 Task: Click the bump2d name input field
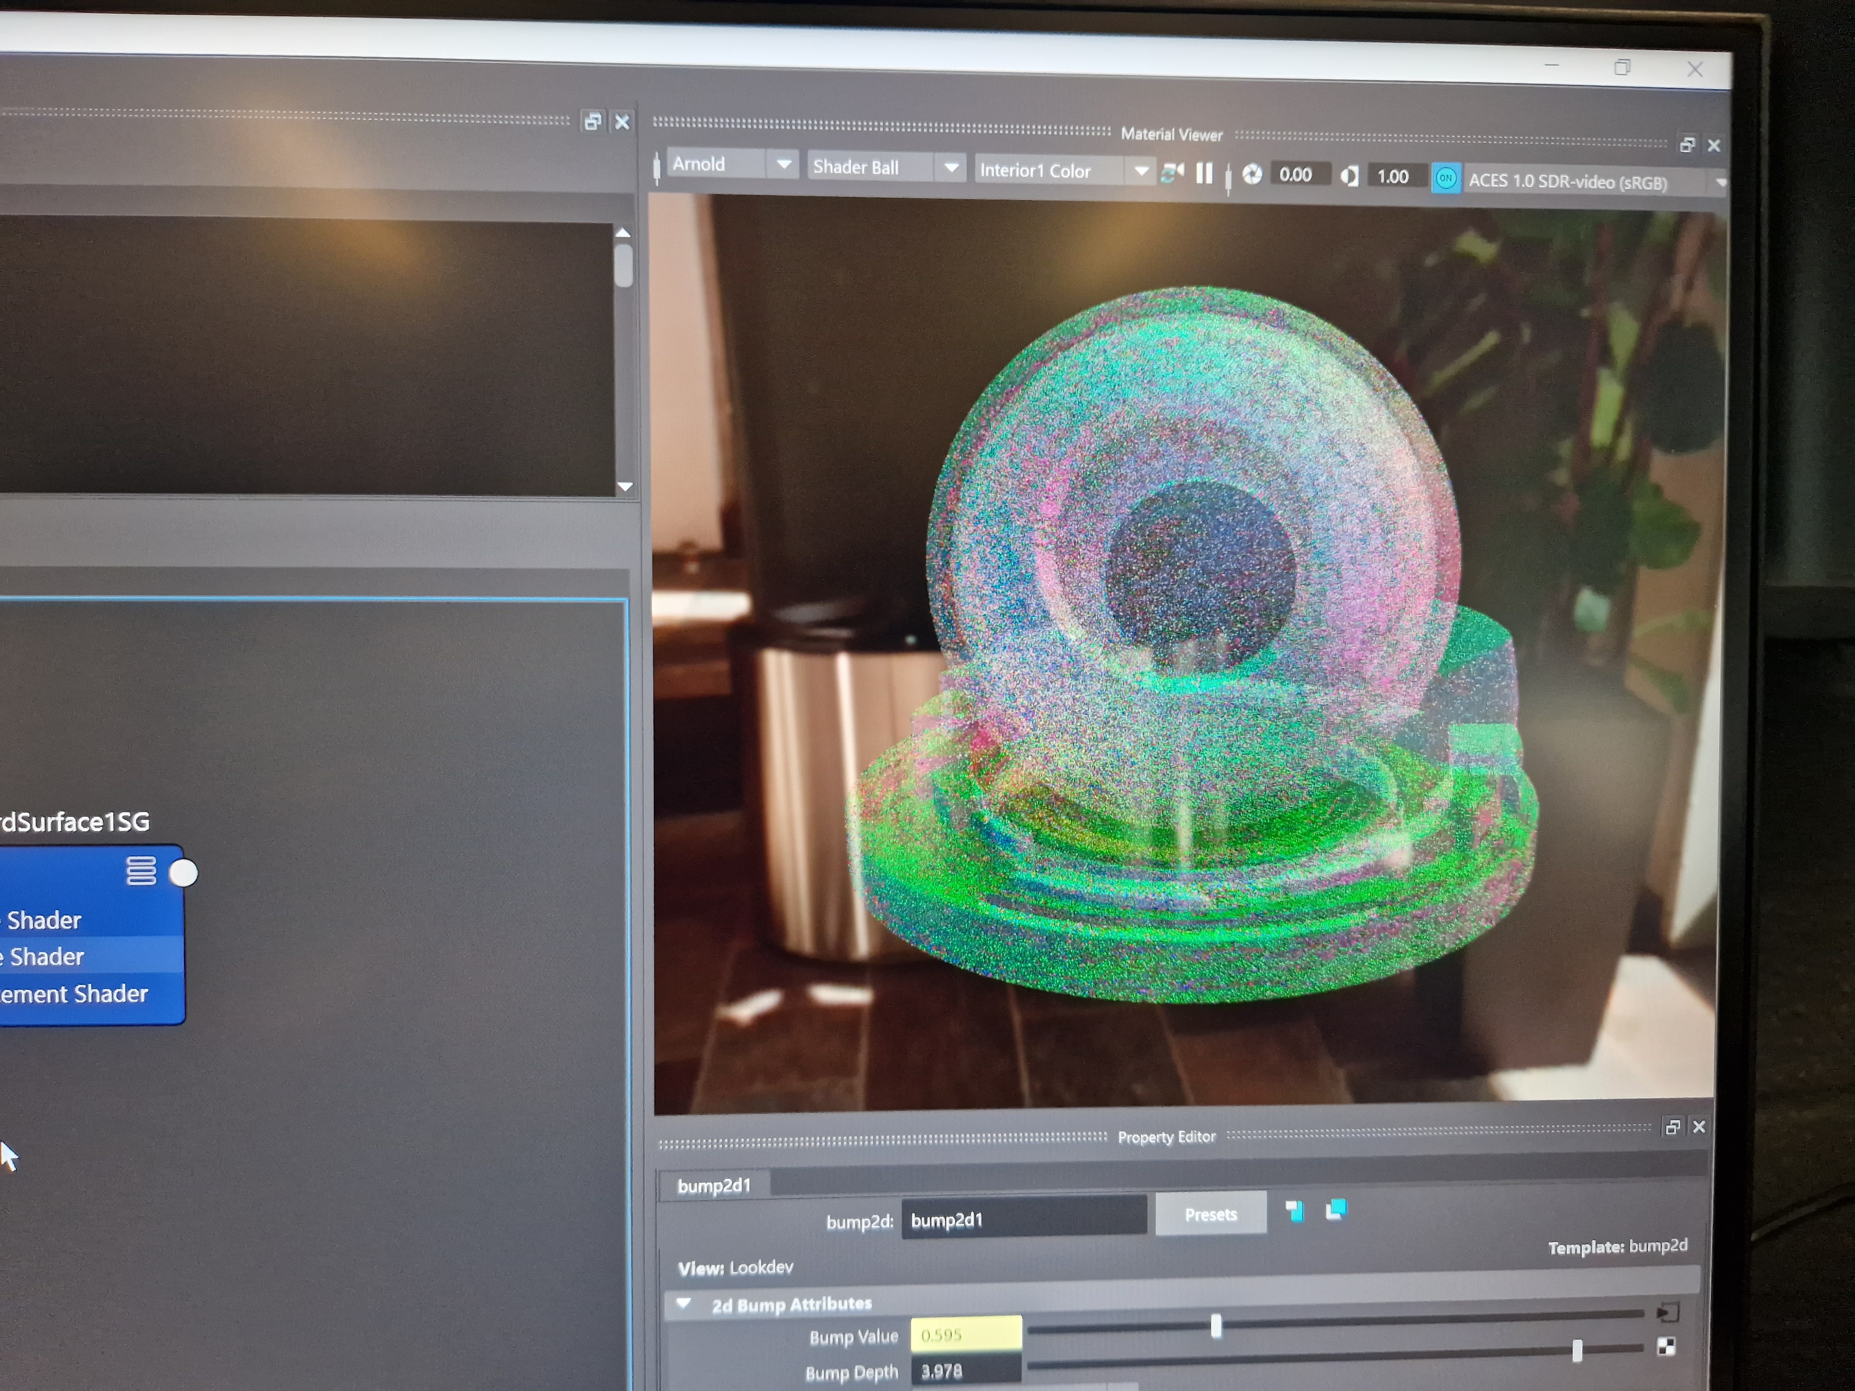coord(1023,1218)
